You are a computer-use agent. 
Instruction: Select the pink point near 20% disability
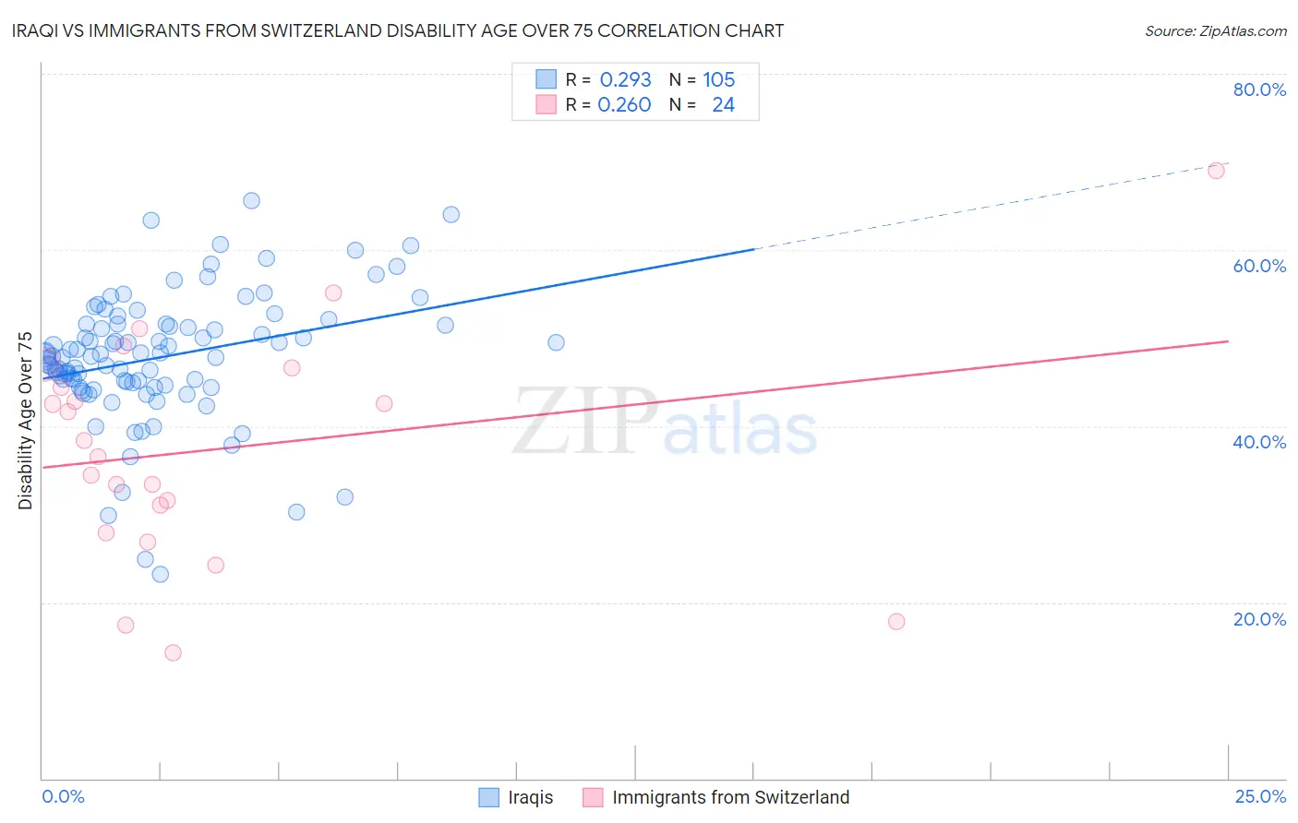click(x=896, y=622)
